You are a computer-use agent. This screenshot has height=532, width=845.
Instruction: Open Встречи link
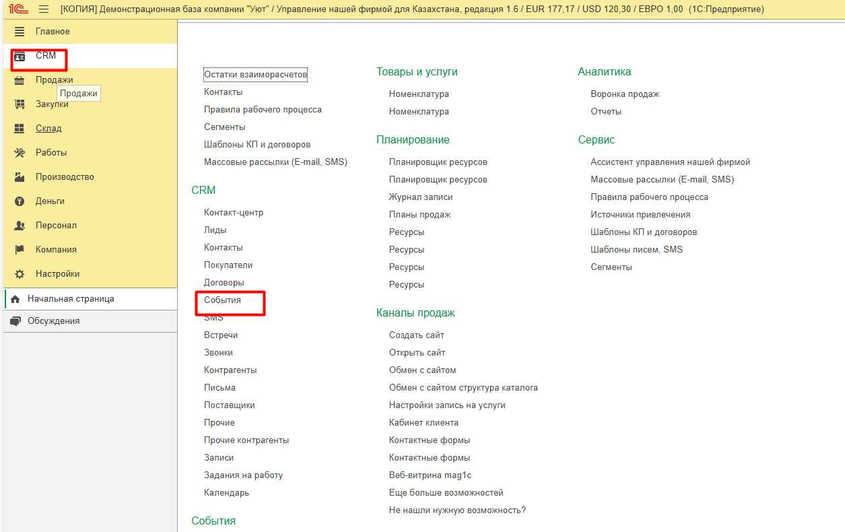point(221,335)
